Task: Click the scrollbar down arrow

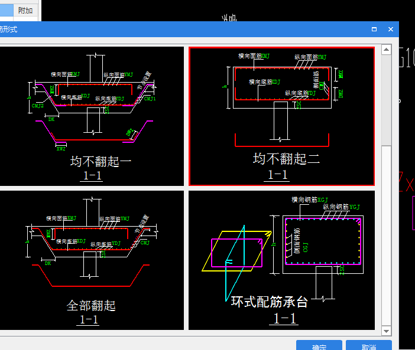Action: [x=387, y=331]
